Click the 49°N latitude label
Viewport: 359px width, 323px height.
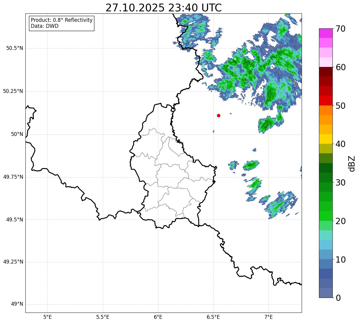pyautogui.click(x=17, y=304)
